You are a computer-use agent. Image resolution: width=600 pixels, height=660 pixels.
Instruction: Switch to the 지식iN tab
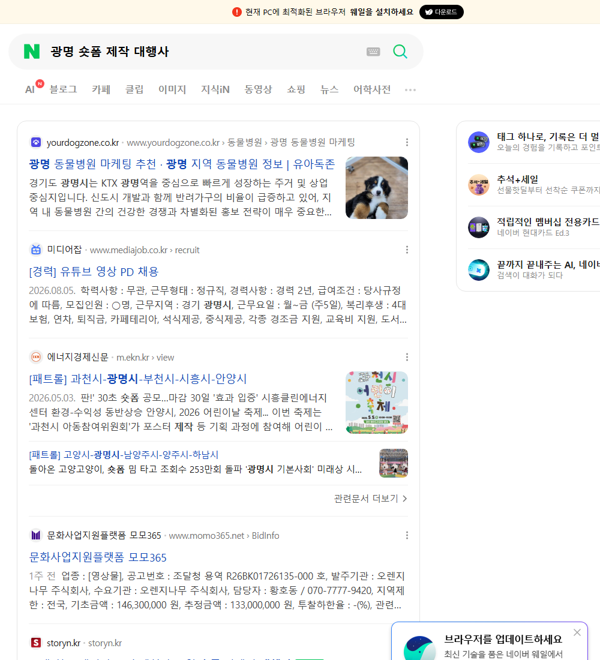pyautogui.click(x=215, y=89)
